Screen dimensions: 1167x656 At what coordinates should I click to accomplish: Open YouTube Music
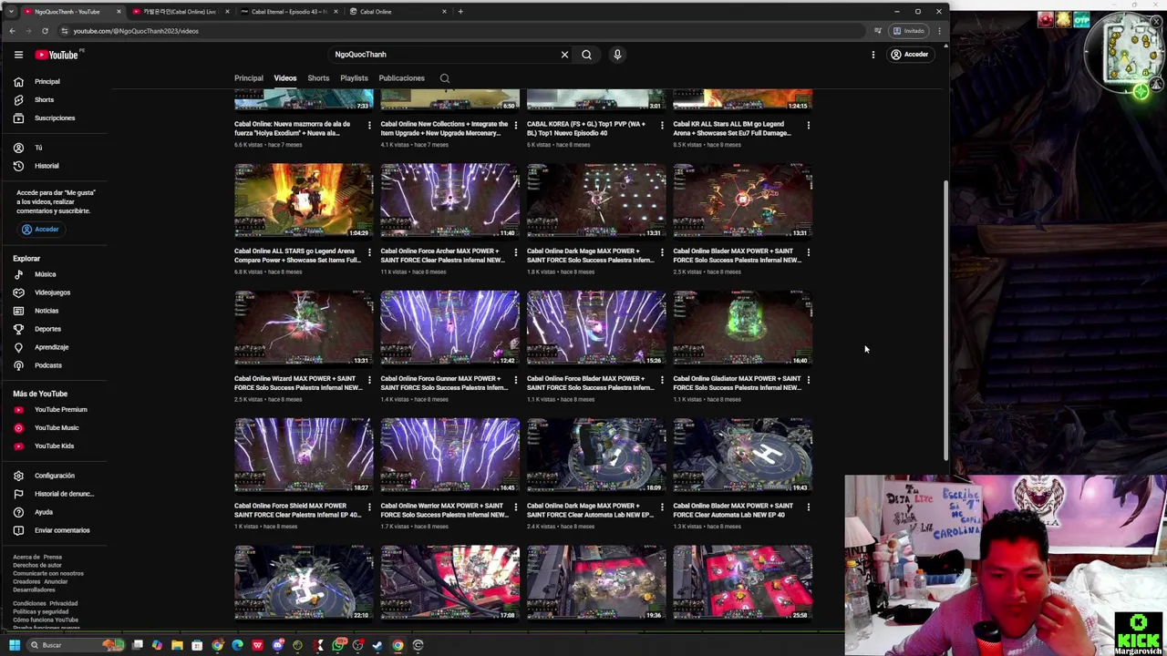tap(57, 427)
